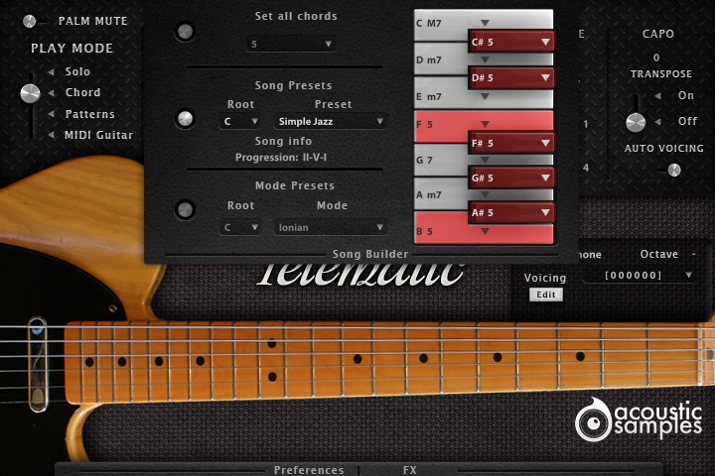Click the guitar bridge pickup
715x476 pixels.
pyautogui.click(x=38, y=364)
